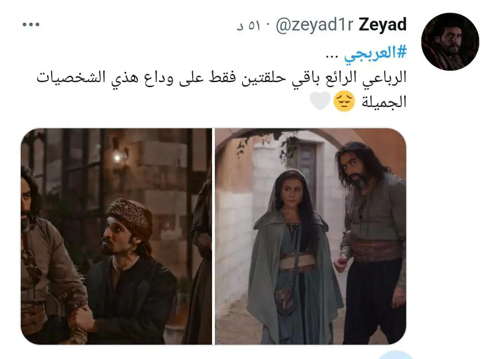
Task: Open Zeyad's round profile avatar
Action: [450, 42]
